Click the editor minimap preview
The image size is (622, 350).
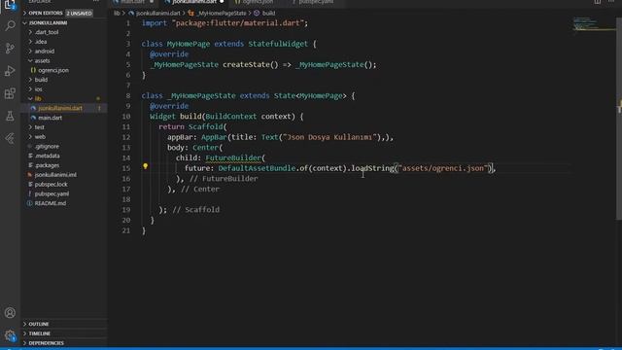593,24
